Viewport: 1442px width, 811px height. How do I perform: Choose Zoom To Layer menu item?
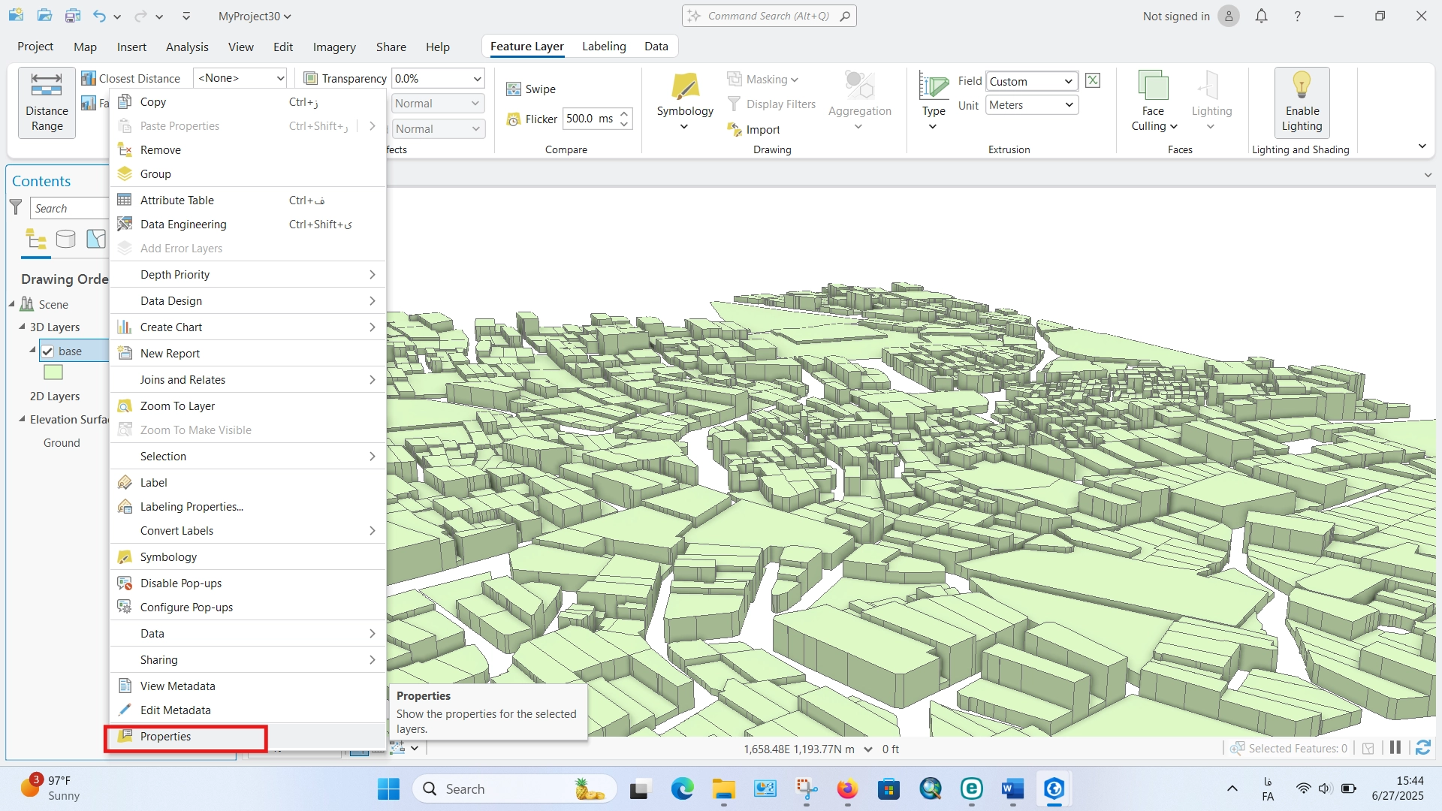click(x=248, y=406)
